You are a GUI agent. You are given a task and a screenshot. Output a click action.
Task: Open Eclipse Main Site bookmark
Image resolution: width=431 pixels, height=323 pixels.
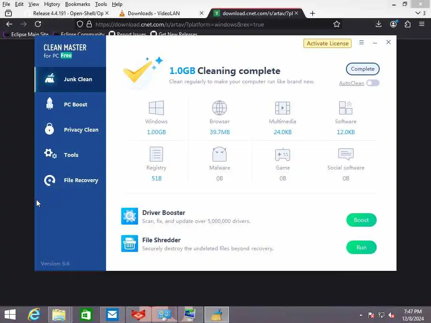tap(26, 34)
